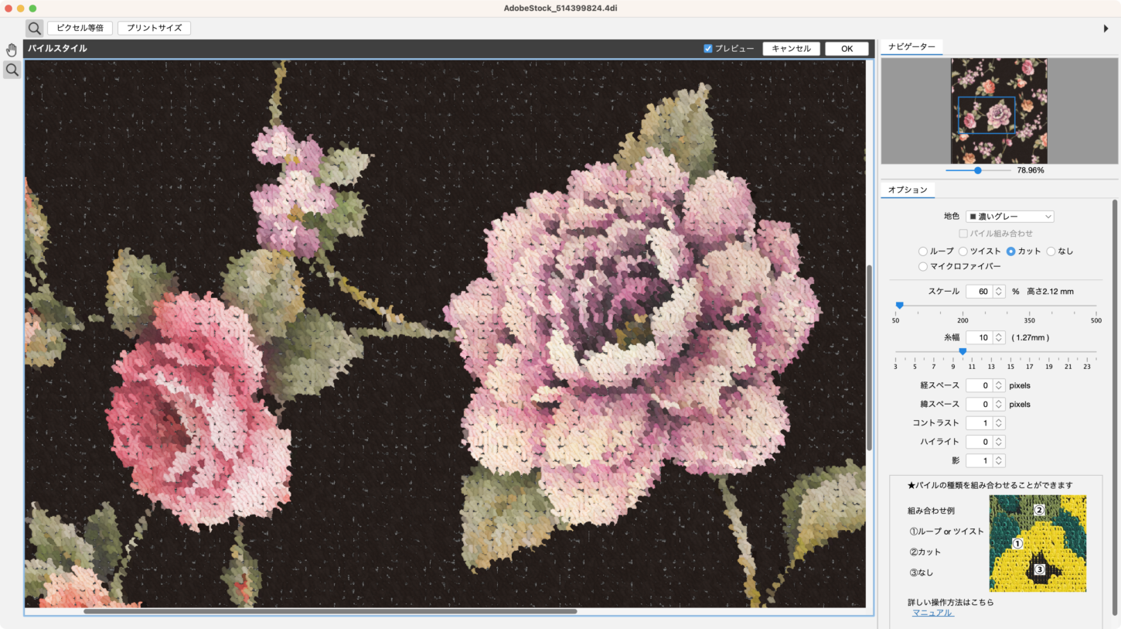
Task: Open the 地色 color dropdown
Action: point(1010,217)
